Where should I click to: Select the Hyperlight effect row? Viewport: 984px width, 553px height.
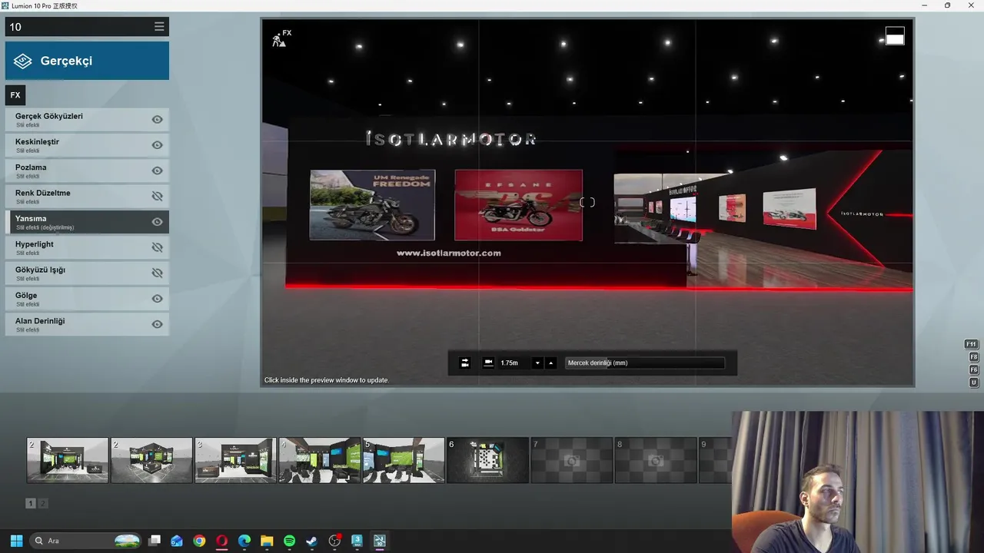point(87,247)
